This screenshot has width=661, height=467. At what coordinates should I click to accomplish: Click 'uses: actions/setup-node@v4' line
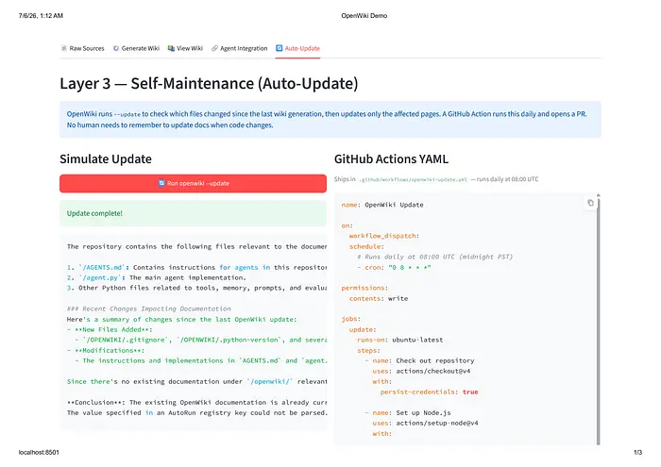point(425,424)
